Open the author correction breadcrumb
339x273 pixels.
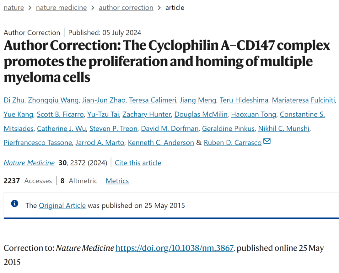(126, 8)
